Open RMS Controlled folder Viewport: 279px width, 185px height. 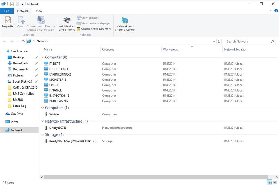(23, 94)
